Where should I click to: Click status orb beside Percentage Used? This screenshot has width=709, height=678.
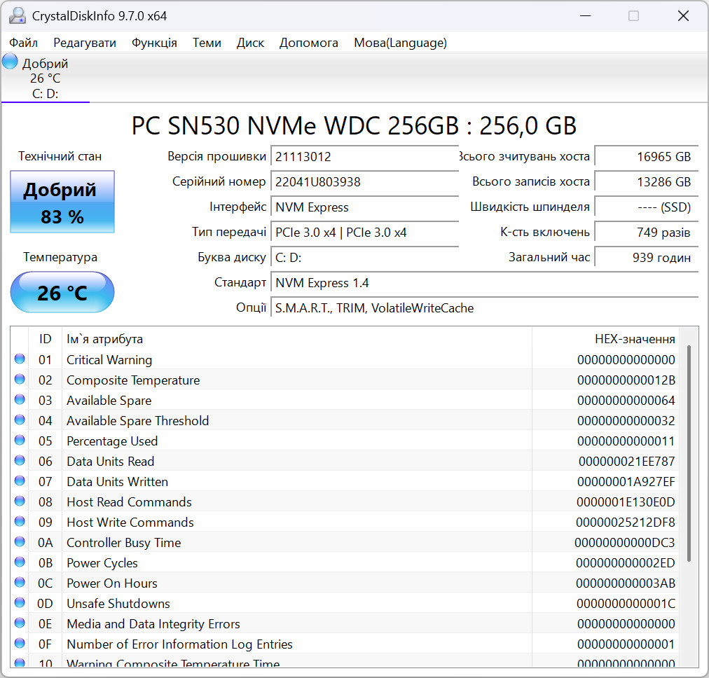coord(20,441)
